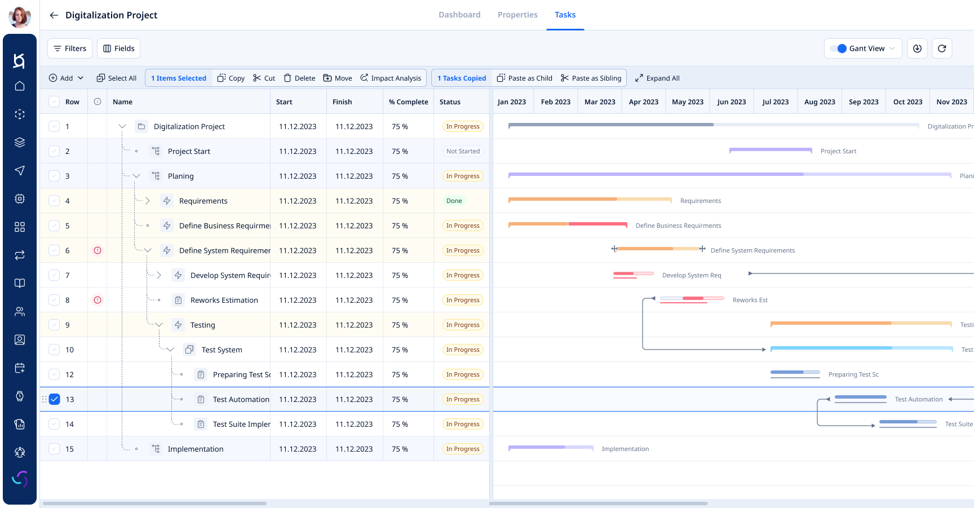The width and height of the screenshot is (974, 508).
Task: Click the Implementation progress bar in Gantt
Action: (x=550, y=448)
